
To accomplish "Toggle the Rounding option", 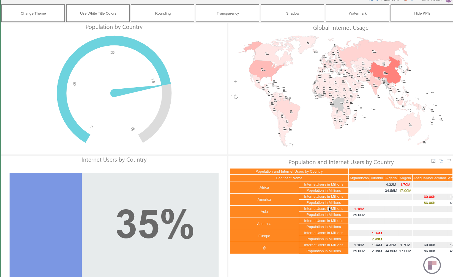I will 163,13.
